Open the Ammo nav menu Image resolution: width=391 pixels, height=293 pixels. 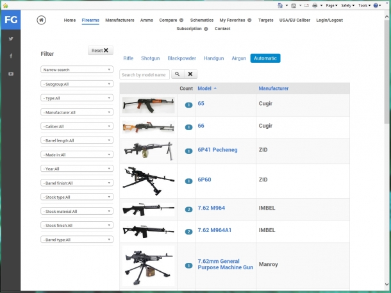(x=147, y=21)
